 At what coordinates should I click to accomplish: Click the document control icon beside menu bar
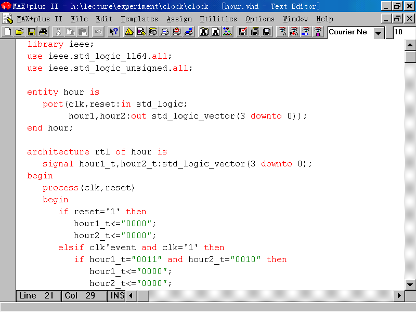[x=8, y=19]
